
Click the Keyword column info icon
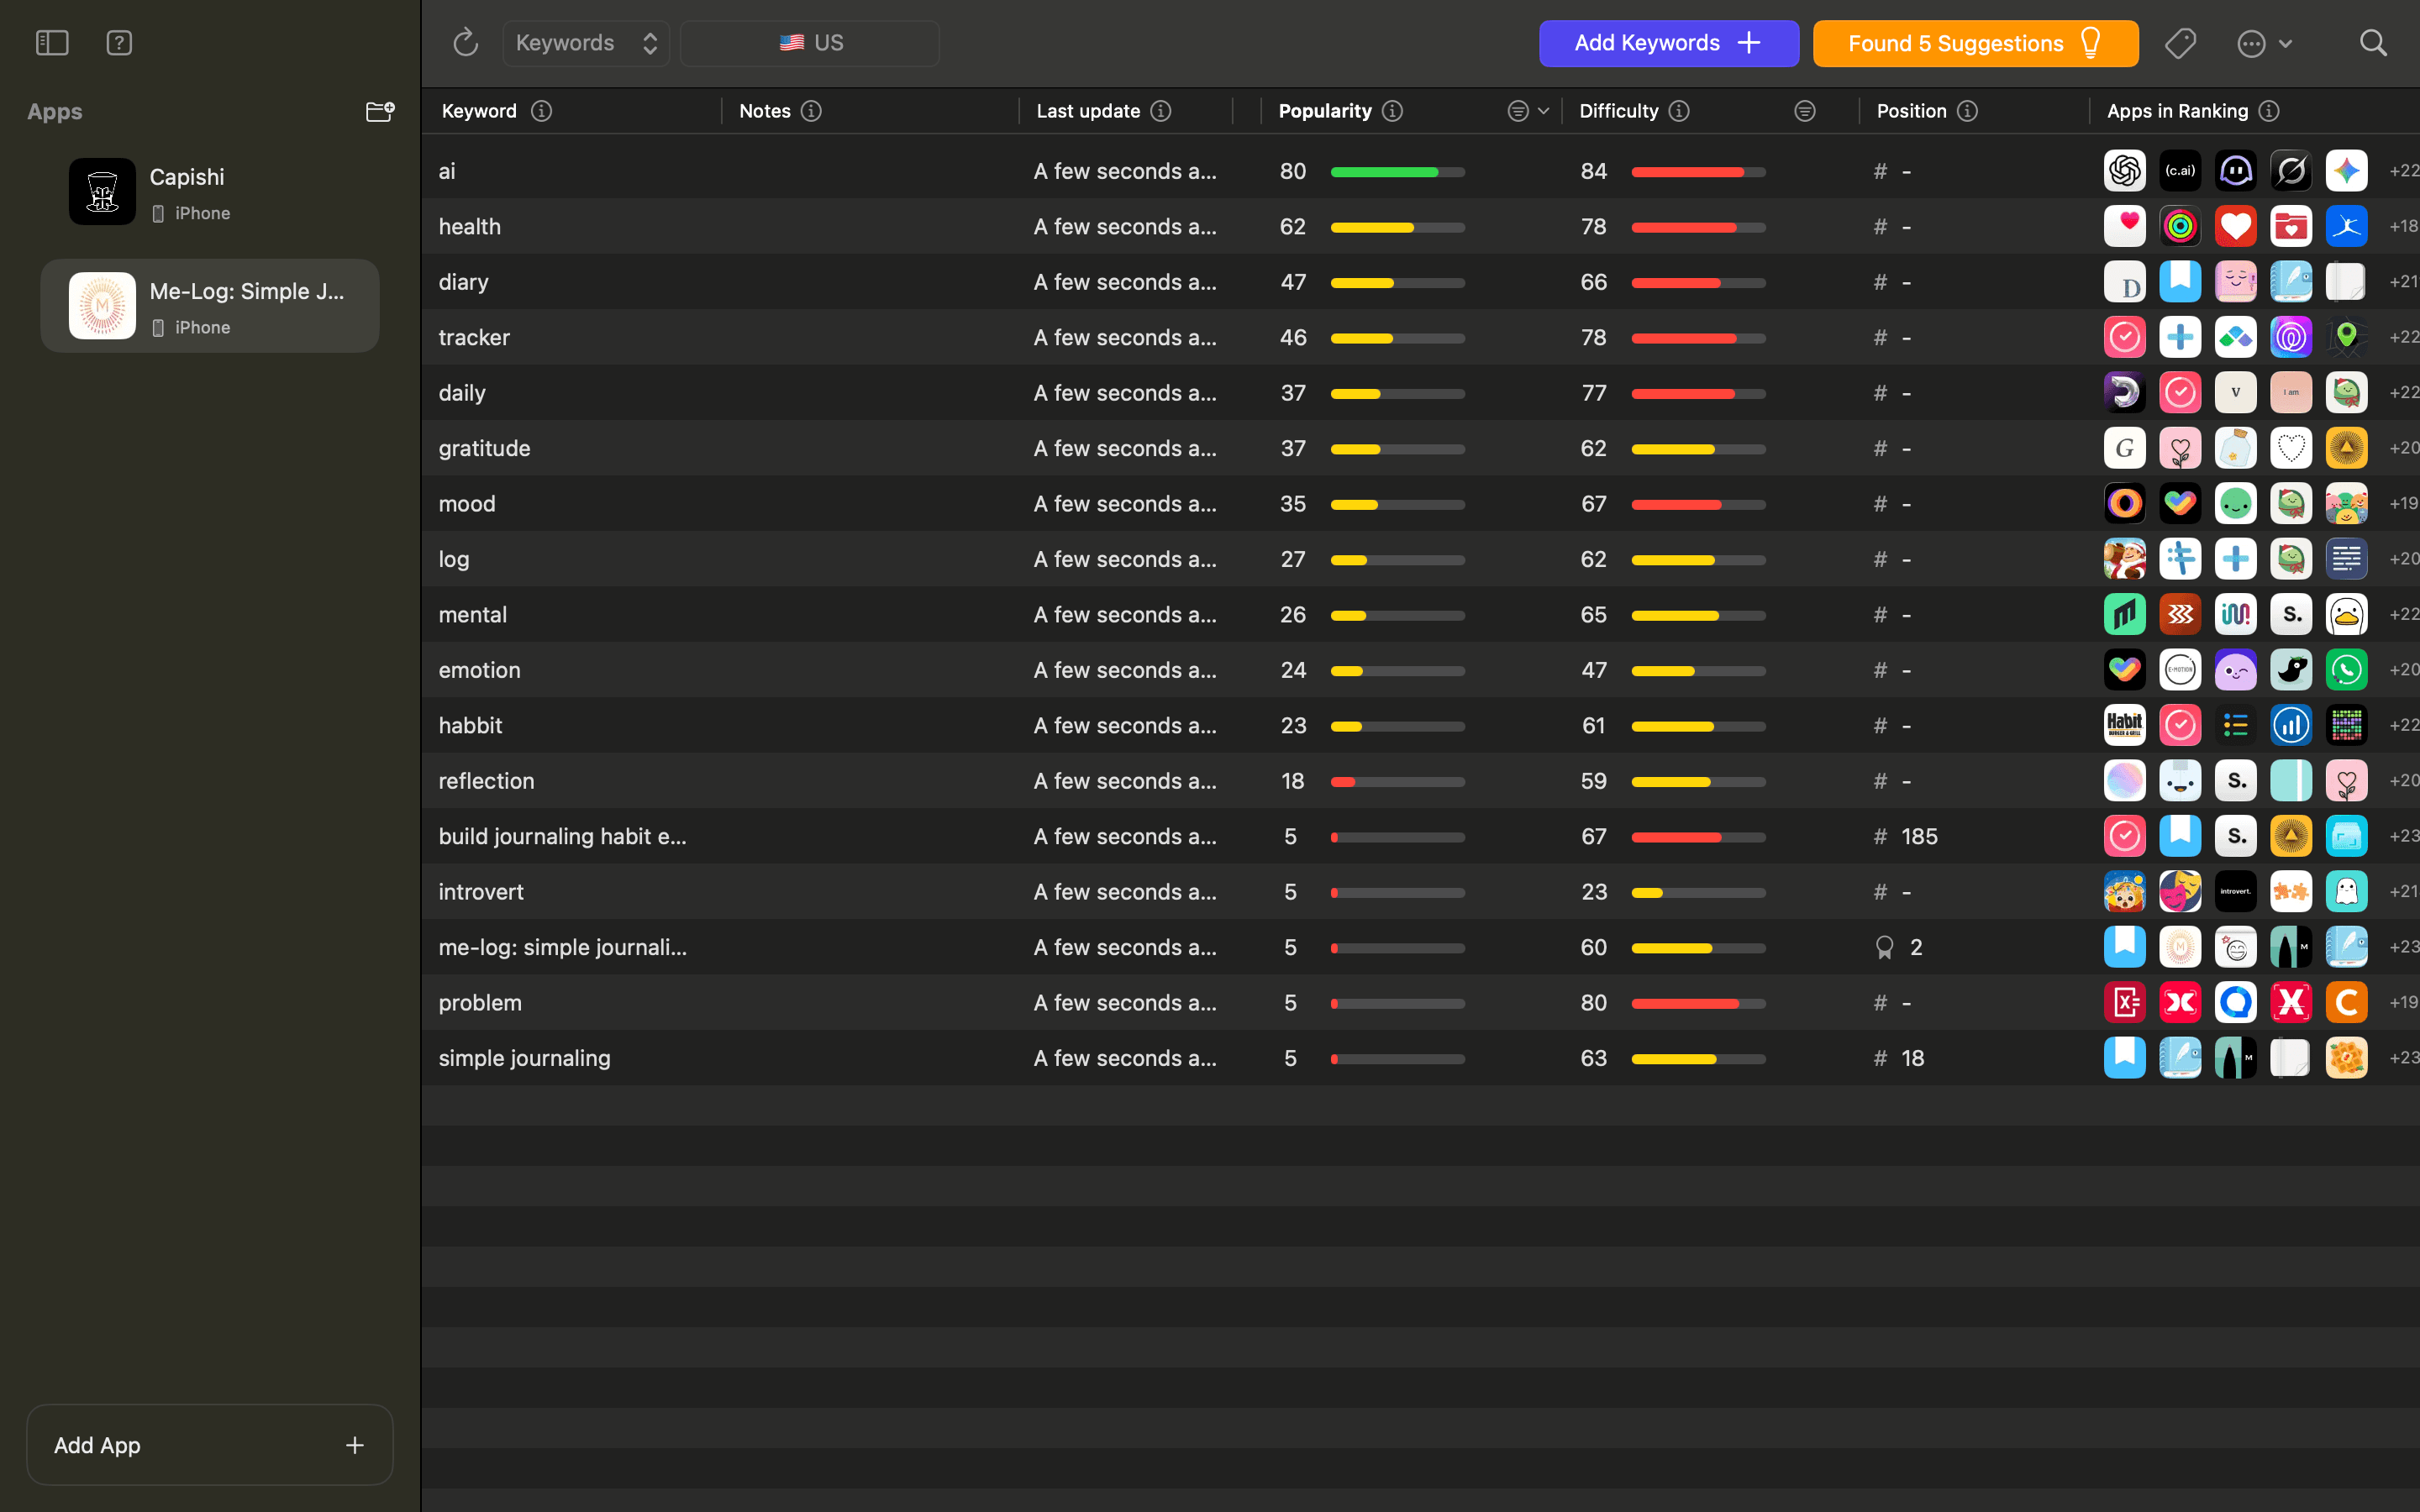coord(540,111)
